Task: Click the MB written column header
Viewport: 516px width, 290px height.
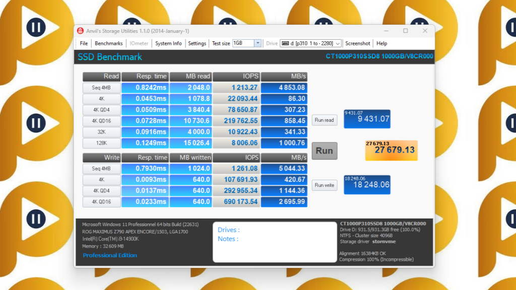Action: coord(190,158)
